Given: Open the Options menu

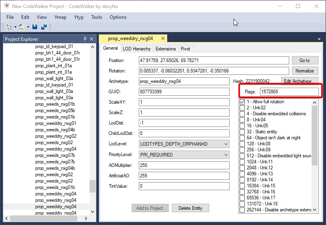Looking at the screenshot, I should pyautogui.click(x=118, y=17).
